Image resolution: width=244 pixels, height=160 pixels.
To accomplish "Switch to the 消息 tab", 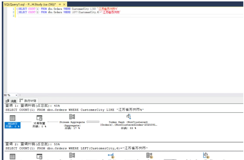I will click(x=11, y=101).
